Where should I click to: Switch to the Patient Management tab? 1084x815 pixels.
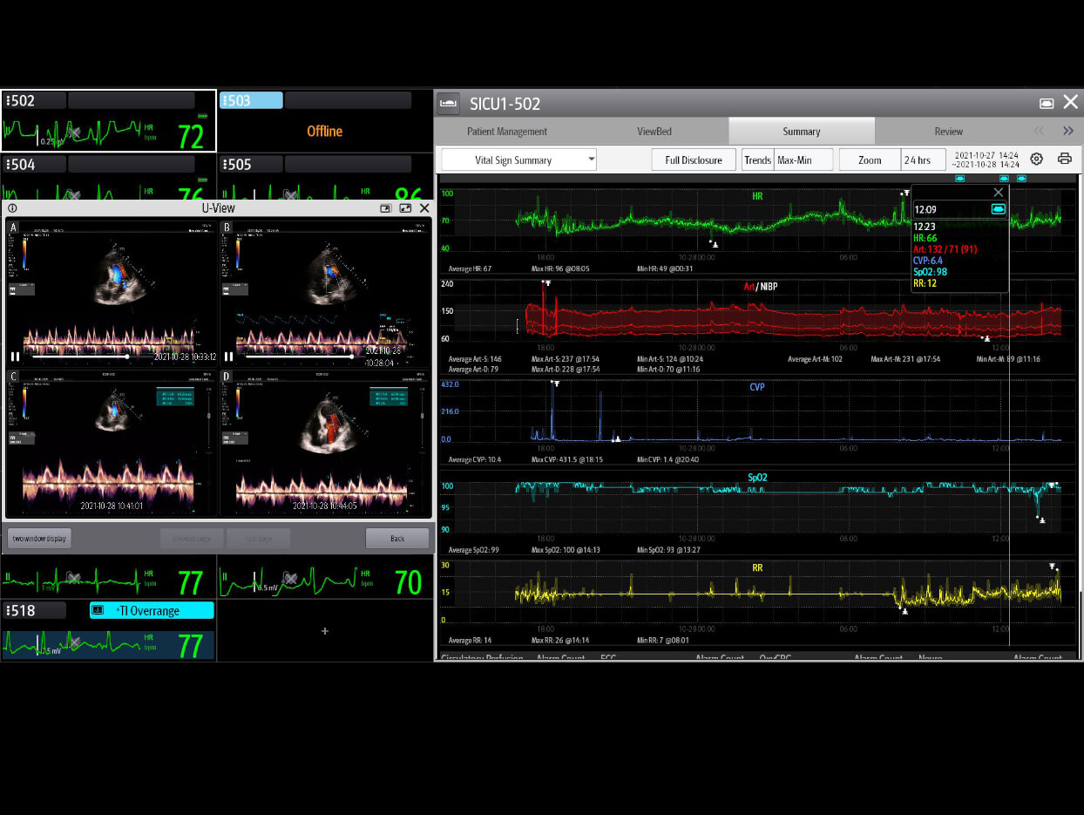pyautogui.click(x=507, y=132)
